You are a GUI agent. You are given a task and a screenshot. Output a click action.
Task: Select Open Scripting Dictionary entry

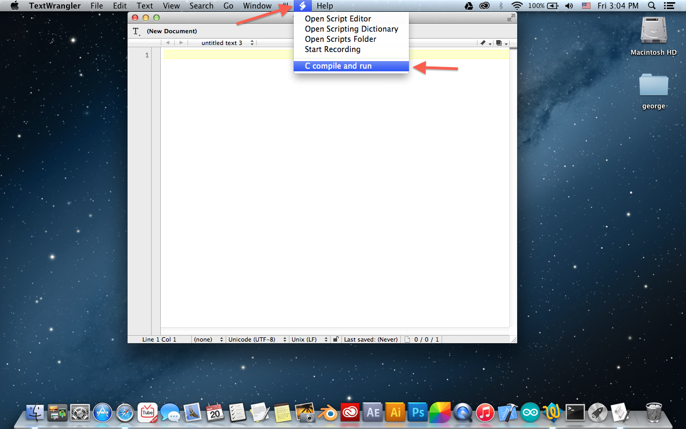pos(351,29)
